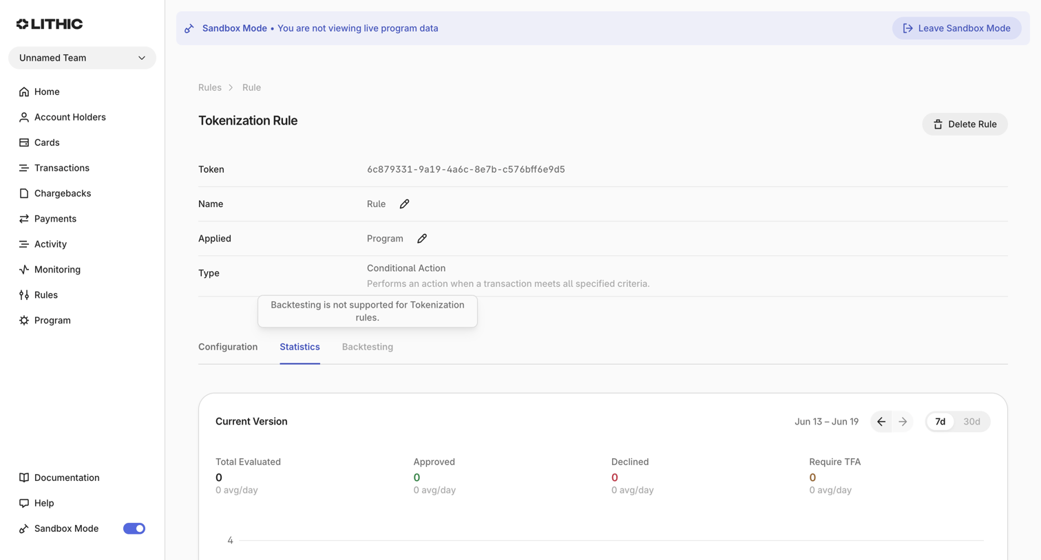
Task: Open the Home menu label
Action: point(47,91)
